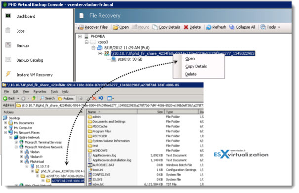Viewport: 299px width, 193px height.
Task: Collapse the phd_flr_share tree node in console
Action: tap(100, 53)
